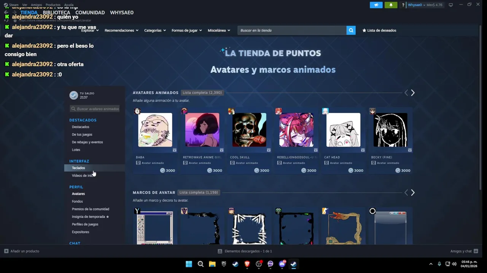Click the Buscar en la tienda field

click(x=292, y=30)
